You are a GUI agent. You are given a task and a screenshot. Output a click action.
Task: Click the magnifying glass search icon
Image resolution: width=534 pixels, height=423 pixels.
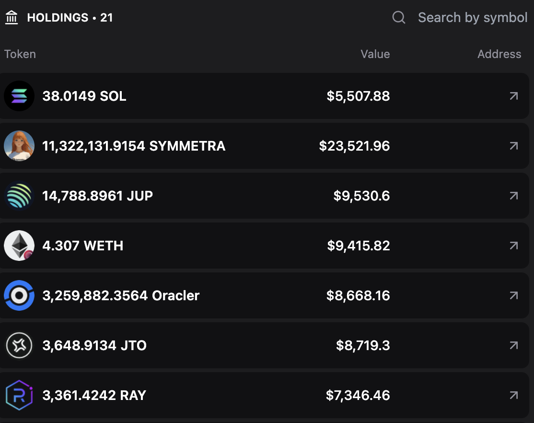pyautogui.click(x=399, y=18)
